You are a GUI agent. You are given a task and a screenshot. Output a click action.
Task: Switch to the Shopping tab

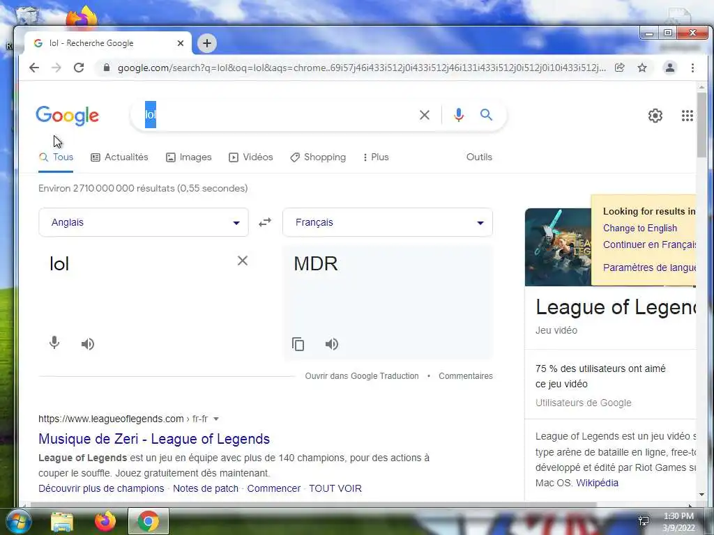(318, 157)
